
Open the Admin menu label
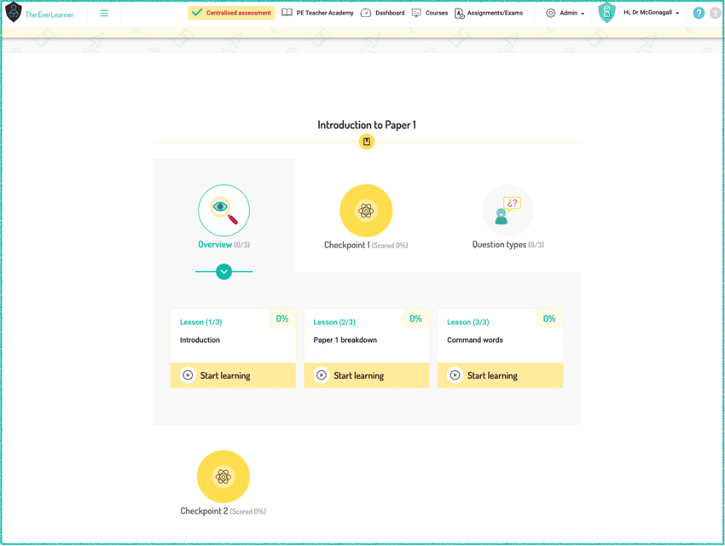(x=568, y=13)
